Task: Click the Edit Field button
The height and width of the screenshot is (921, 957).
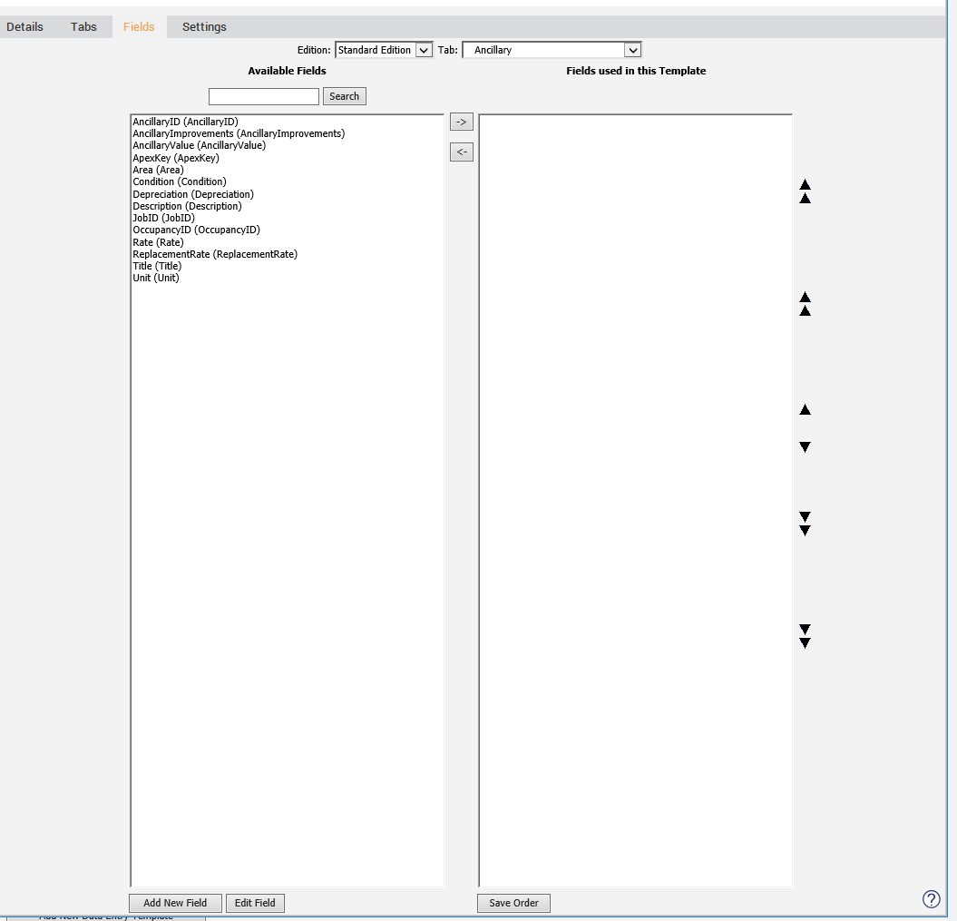Action: click(x=255, y=903)
